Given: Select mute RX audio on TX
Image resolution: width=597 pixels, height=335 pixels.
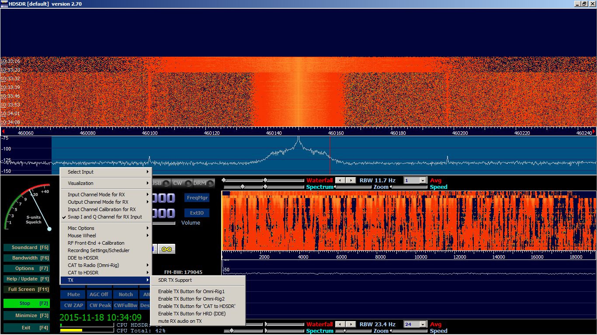Looking at the screenshot, I should [x=198, y=321].
